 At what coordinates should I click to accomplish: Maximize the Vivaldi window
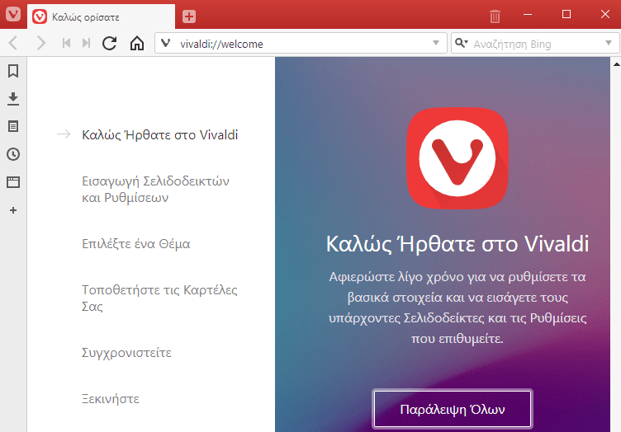(x=566, y=15)
